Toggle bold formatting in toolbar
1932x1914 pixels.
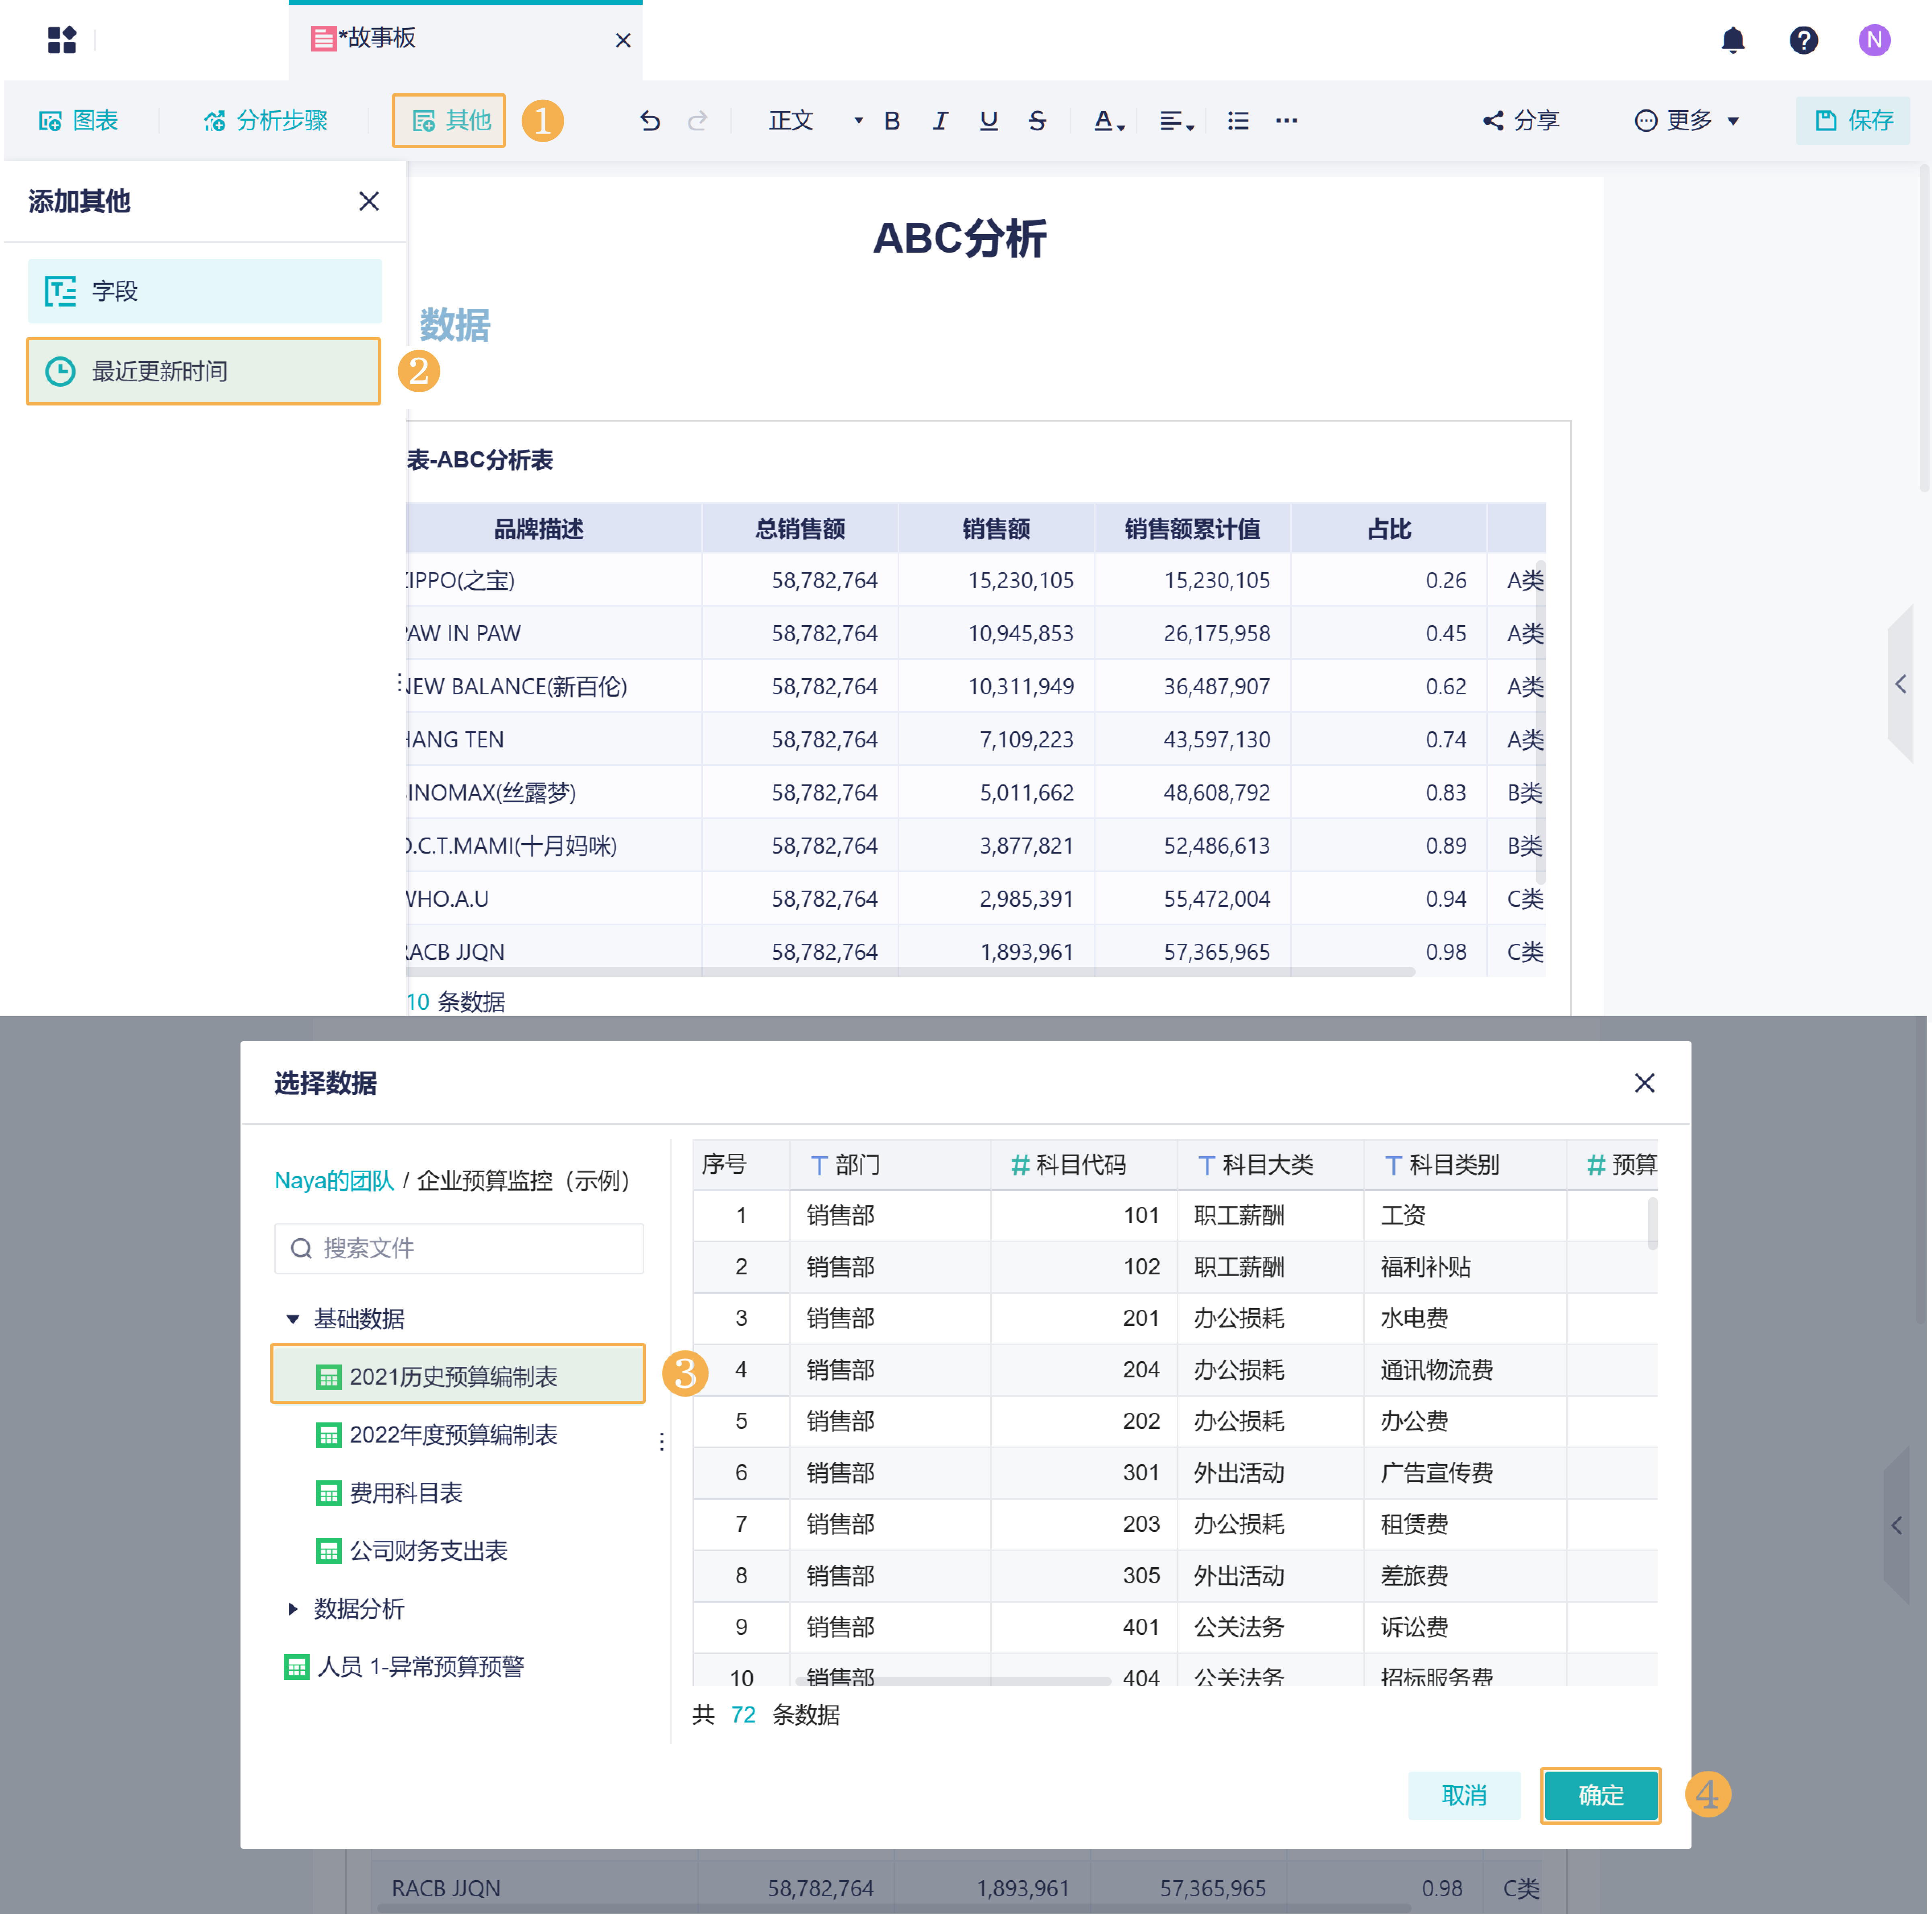(892, 121)
